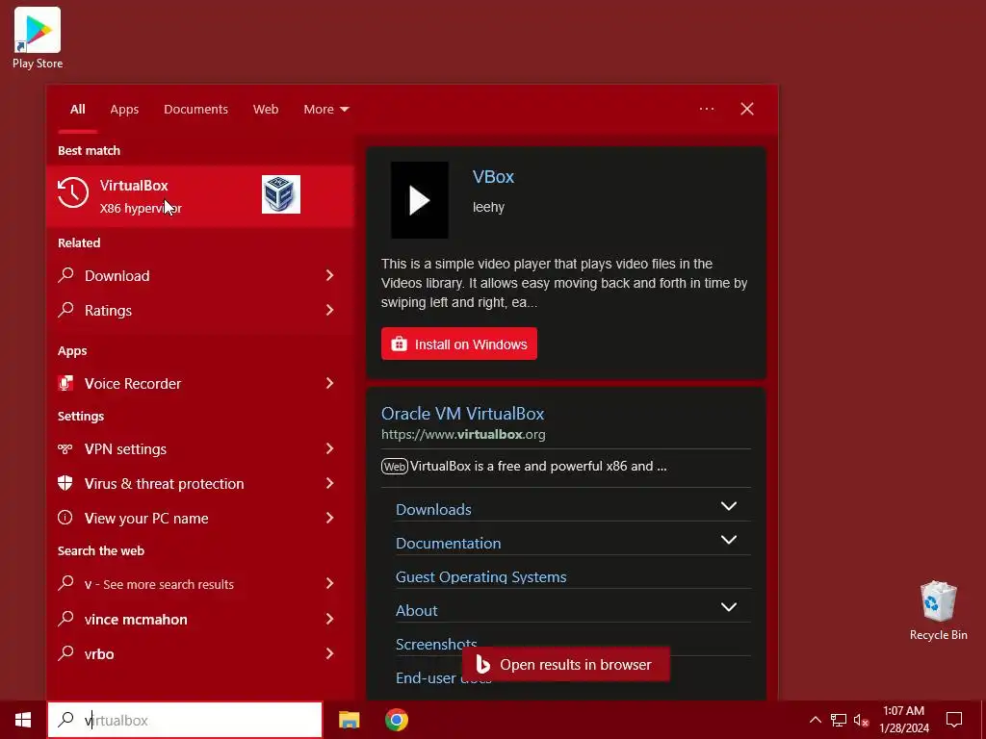Image resolution: width=986 pixels, height=739 pixels.
Task: Switch to the Documents search tab
Action: click(195, 110)
